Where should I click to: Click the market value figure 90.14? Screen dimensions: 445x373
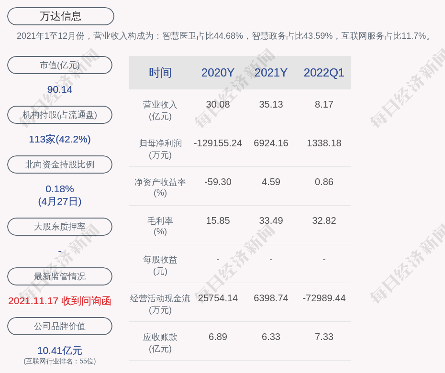60,89
